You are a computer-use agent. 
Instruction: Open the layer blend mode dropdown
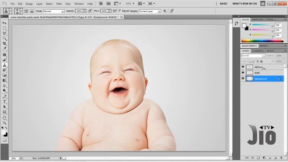253,56
